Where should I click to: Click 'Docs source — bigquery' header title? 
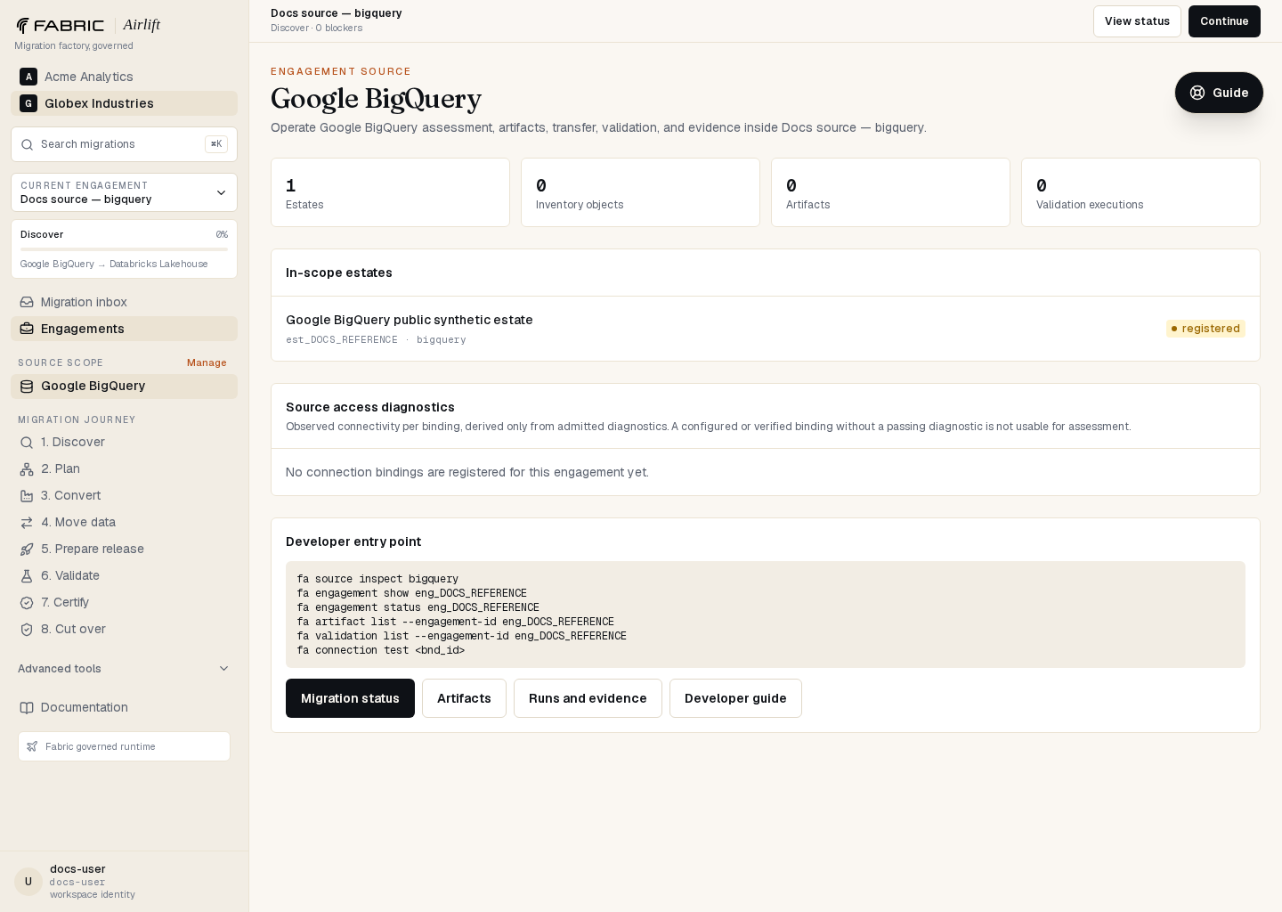(x=337, y=13)
